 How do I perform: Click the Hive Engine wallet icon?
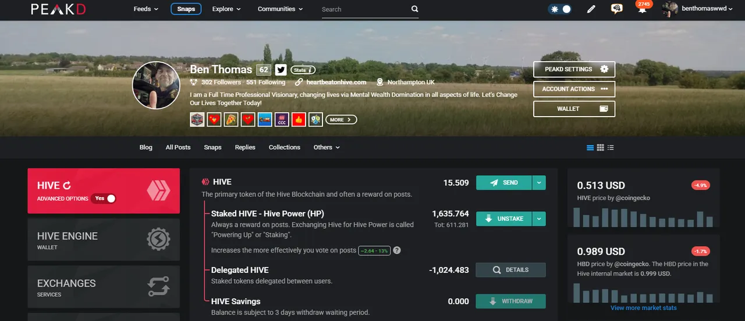pos(158,239)
